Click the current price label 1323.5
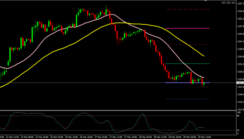 coord(239,83)
